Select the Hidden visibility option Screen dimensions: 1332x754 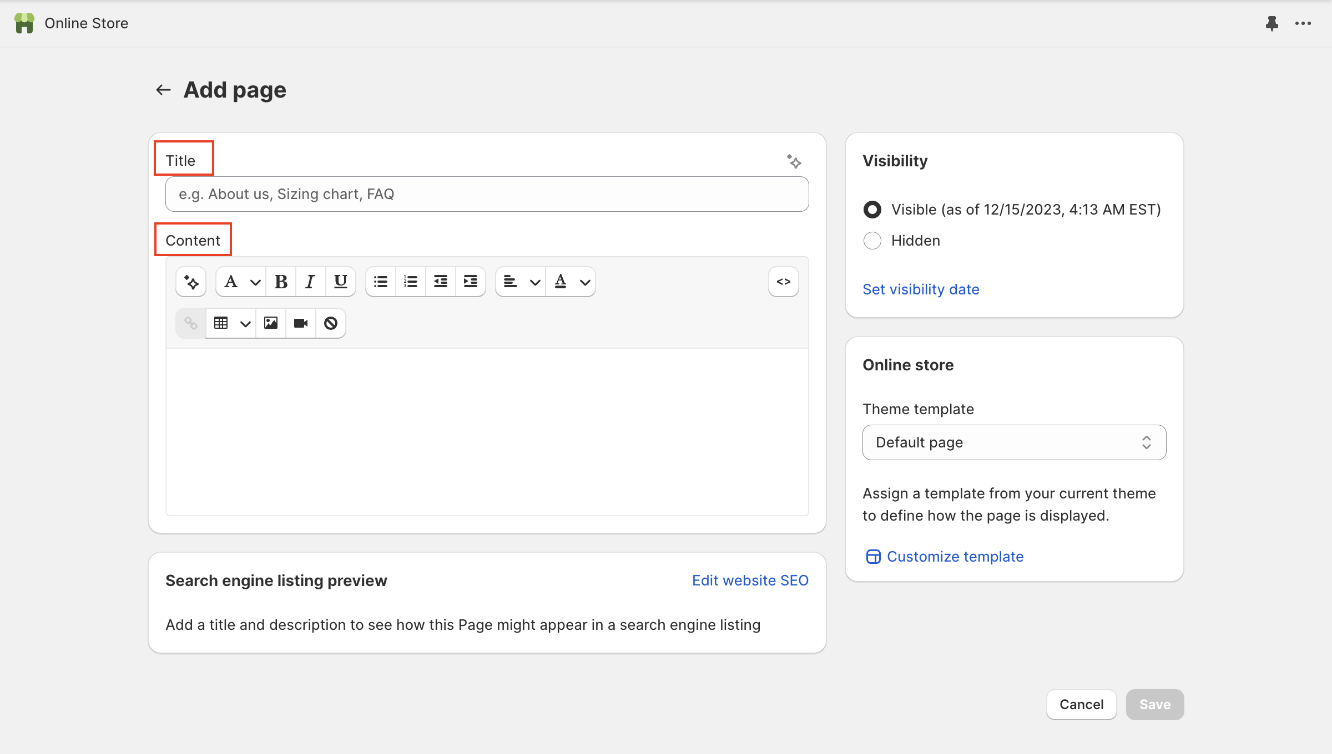coord(872,241)
